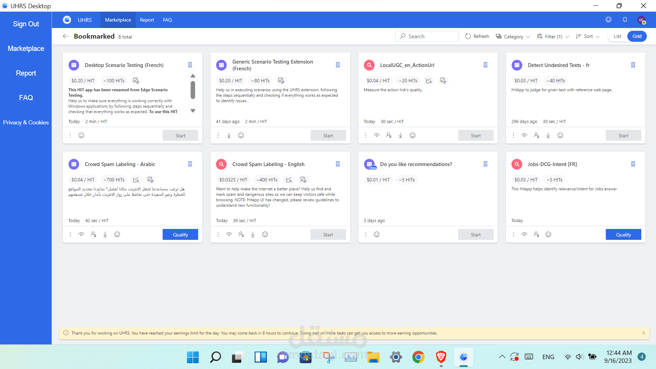This screenshot has height=369, width=656.
Task: Click user-lock icon on LocalUGC_en_ActionUrl card
Action: click(x=389, y=135)
